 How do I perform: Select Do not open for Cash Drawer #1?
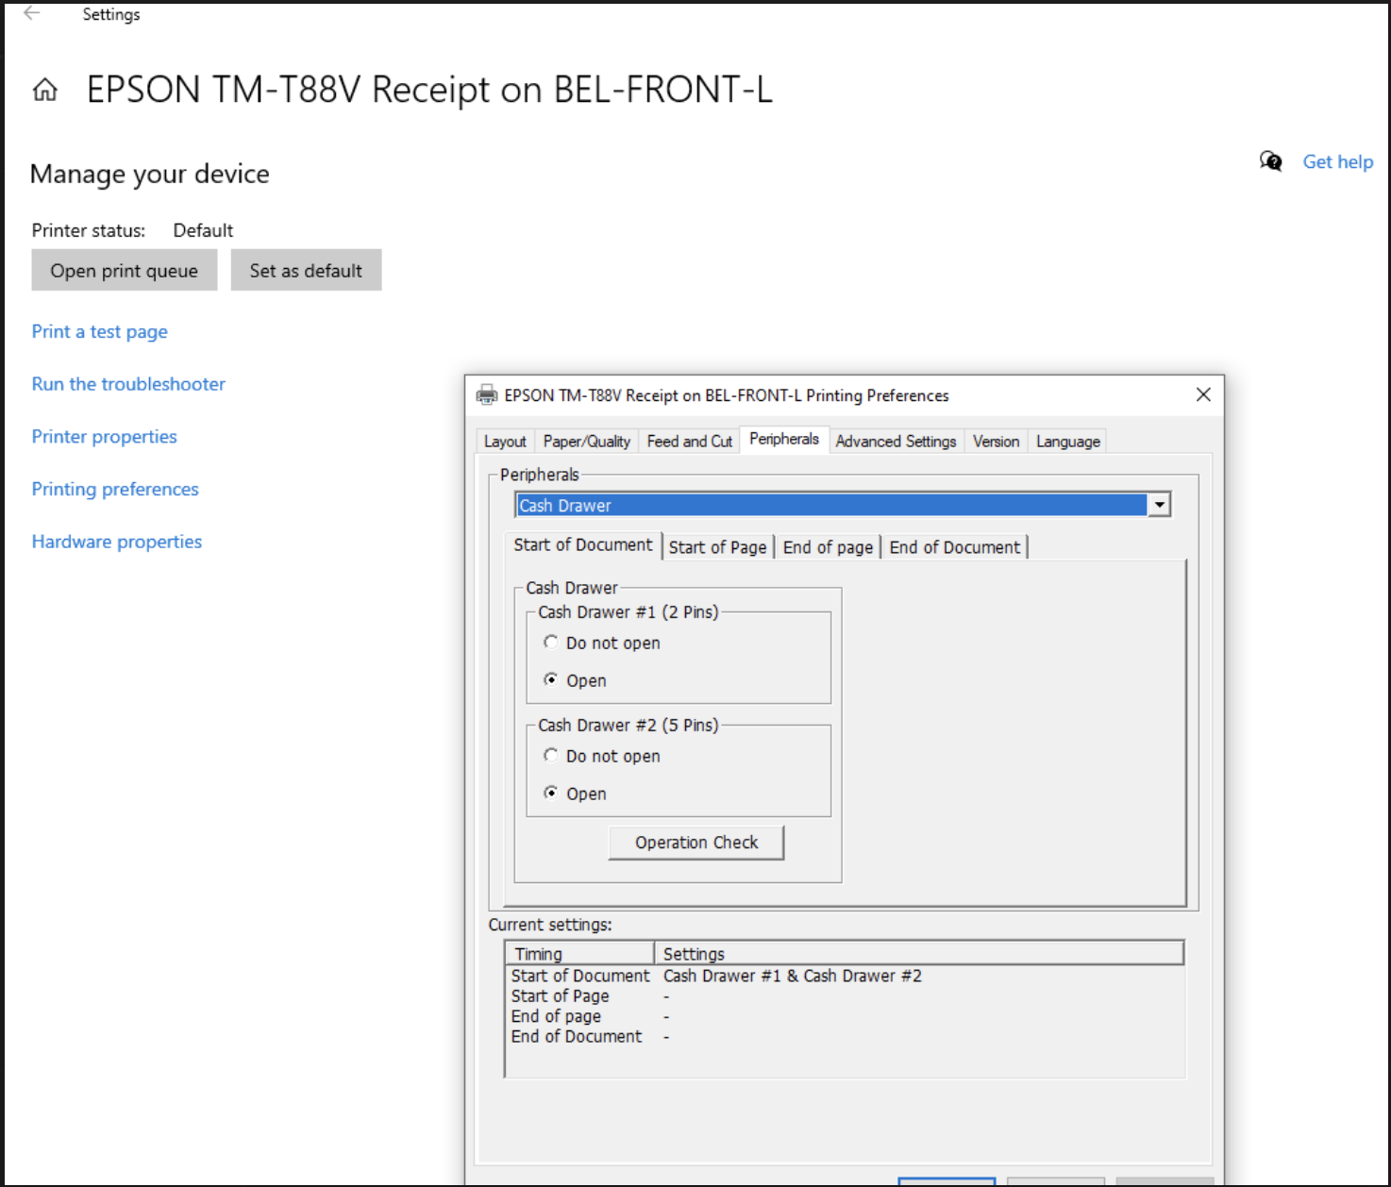tap(551, 643)
